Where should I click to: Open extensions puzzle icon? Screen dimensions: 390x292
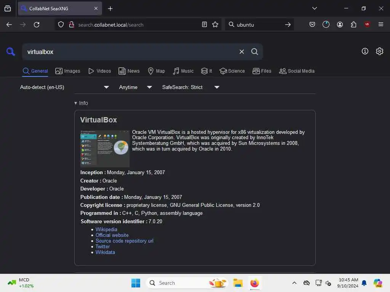tap(353, 24)
